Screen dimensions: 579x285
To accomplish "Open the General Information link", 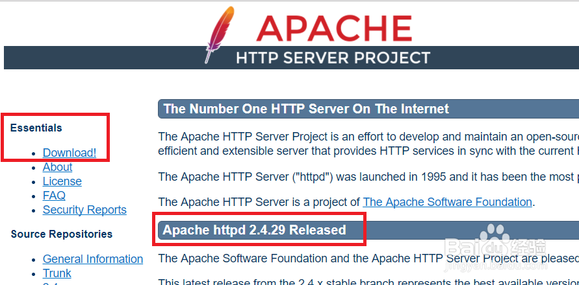I will 93,259.
